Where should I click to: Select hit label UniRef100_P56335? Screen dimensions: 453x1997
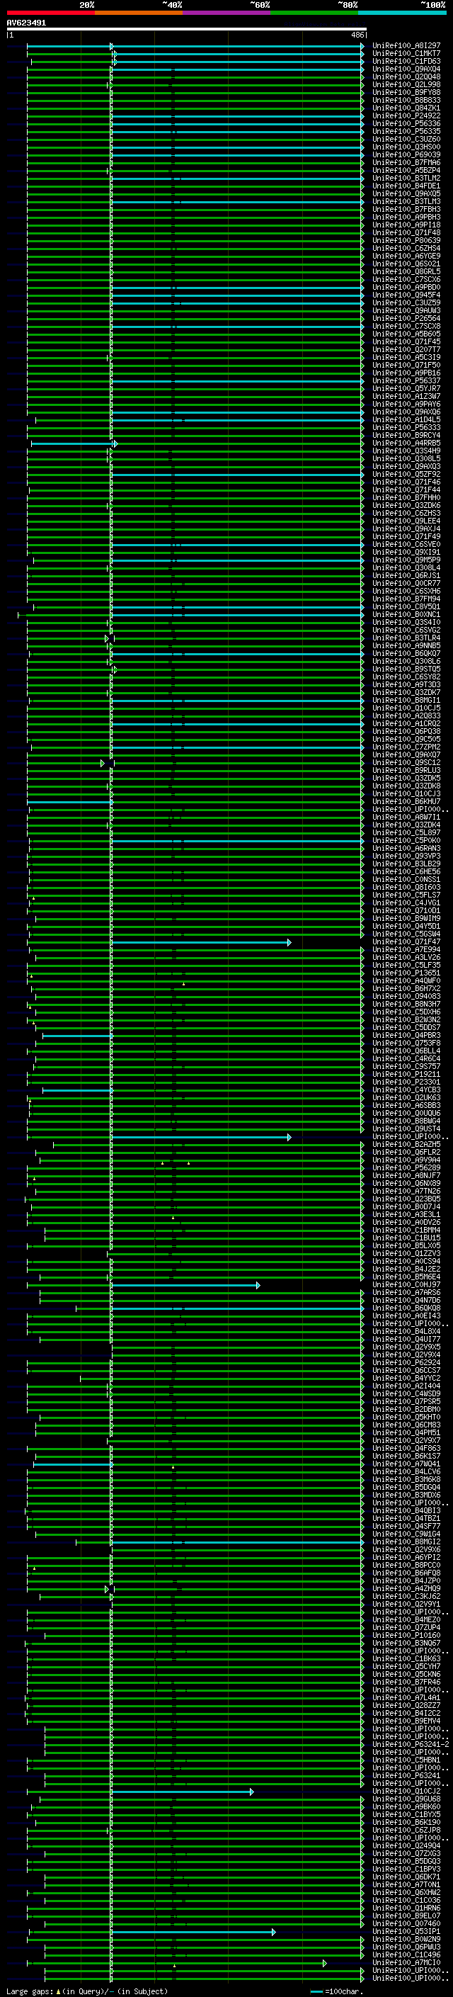406,131
